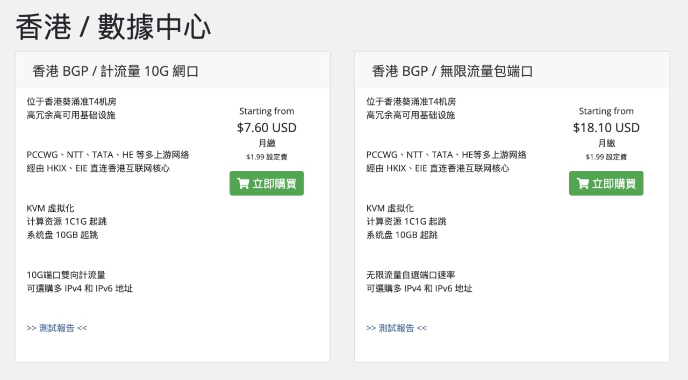This screenshot has height=380, width=688.
Task: Click Starting from above the $18.10 price
Action: [x=606, y=111]
